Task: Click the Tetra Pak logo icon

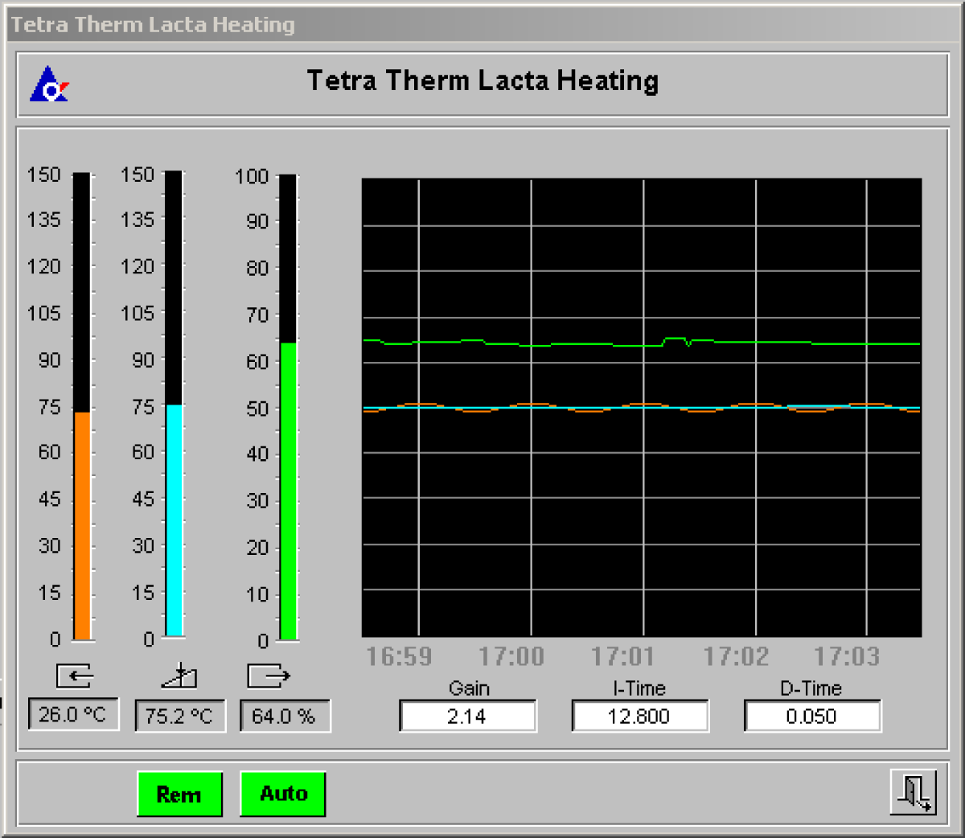Action: tap(50, 84)
